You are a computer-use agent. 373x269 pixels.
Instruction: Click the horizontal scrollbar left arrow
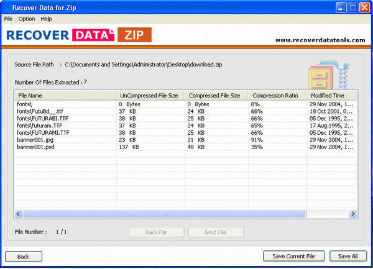(x=18, y=214)
